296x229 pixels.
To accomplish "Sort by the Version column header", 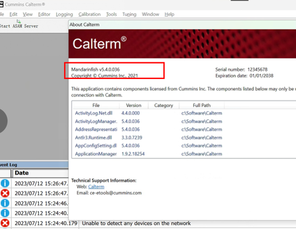I will 134,105.
